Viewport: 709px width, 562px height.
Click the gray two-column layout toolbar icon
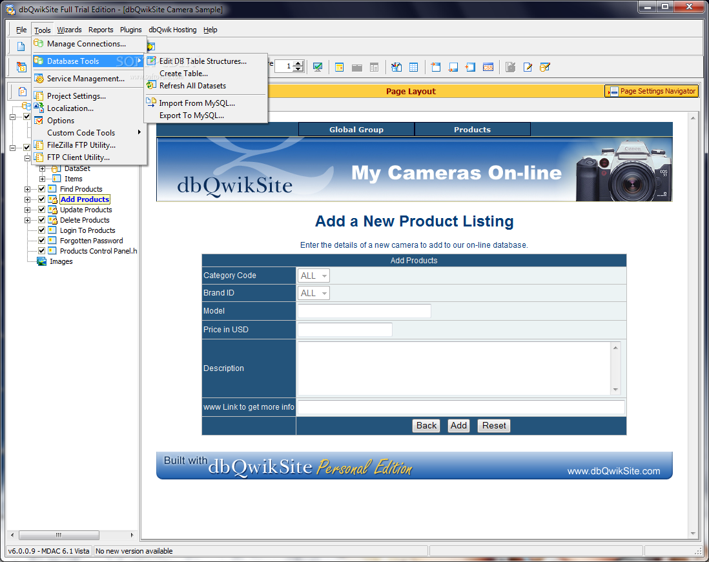pos(357,67)
